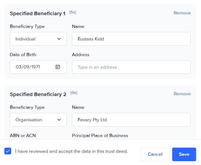Click the Specified Beneficiary 1 heading
Image resolution: width=201 pixels, height=165 pixels.
(x=37, y=14)
